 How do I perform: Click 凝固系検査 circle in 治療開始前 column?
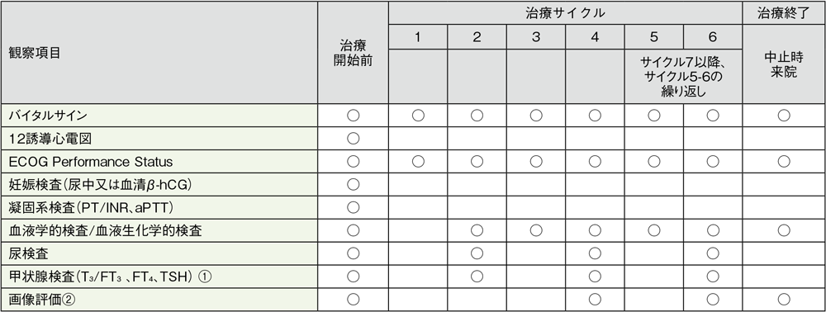coord(353,207)
